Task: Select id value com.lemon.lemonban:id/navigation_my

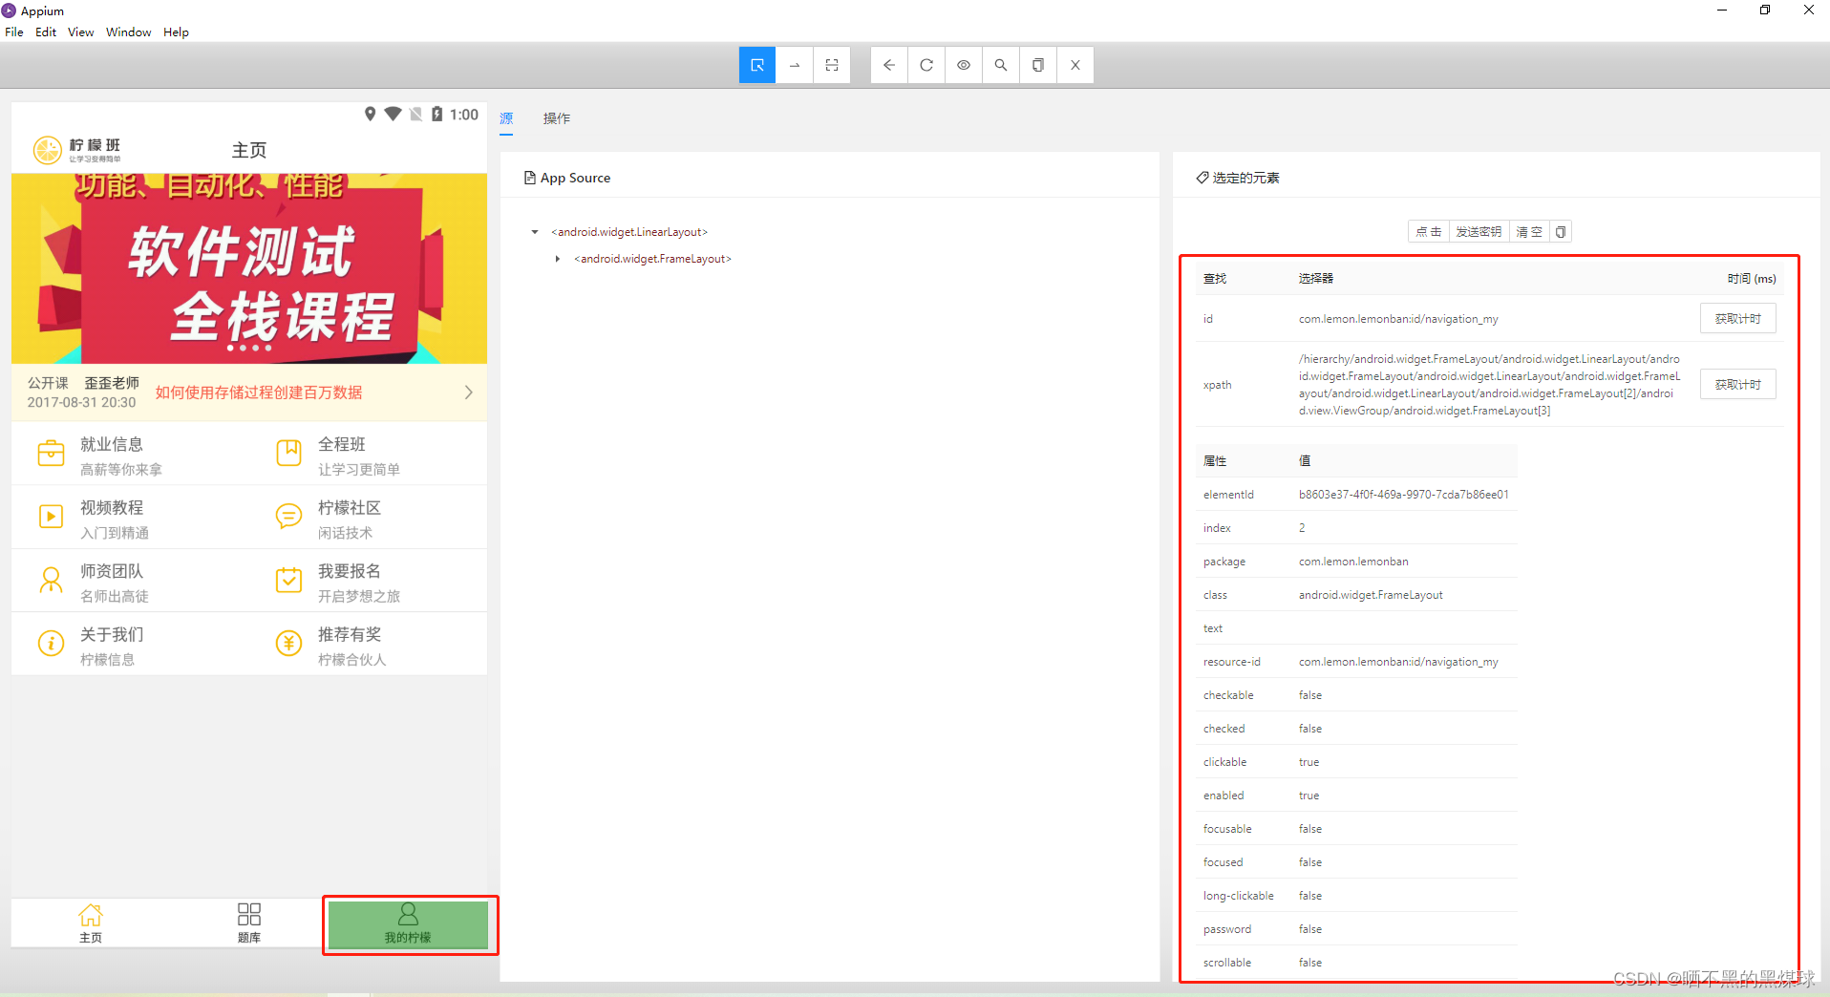Action: tap(1398, 319)
